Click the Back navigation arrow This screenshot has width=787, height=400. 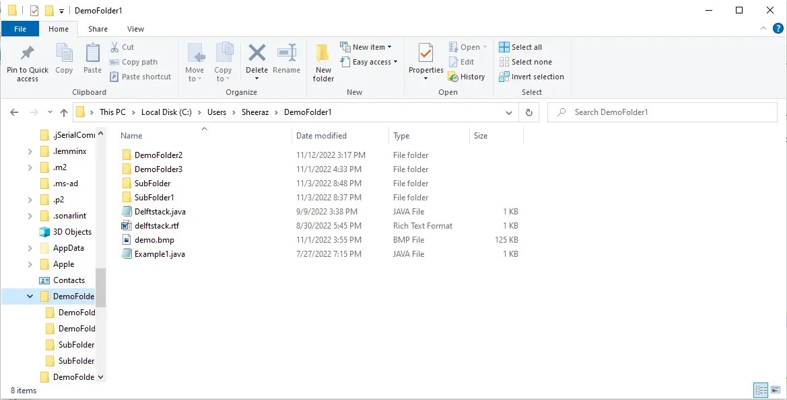pyautogui.click(x=14, y=112)
